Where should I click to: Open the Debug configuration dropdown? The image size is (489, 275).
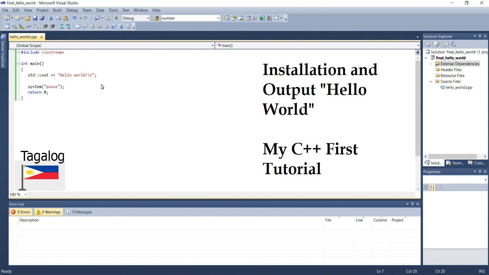[x=147, y=18]
